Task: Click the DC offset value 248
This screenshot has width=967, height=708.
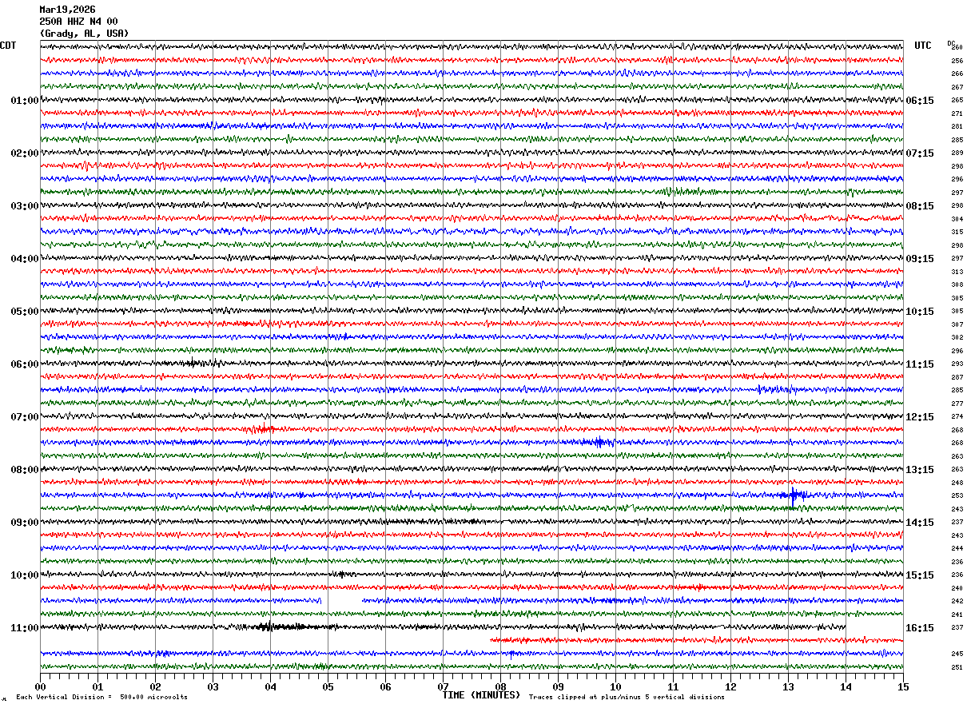Action: point(957,483)
